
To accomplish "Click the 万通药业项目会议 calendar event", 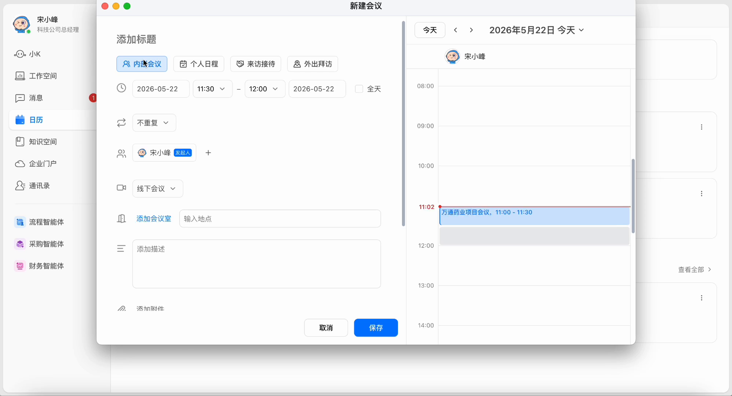I will [534, 216].
